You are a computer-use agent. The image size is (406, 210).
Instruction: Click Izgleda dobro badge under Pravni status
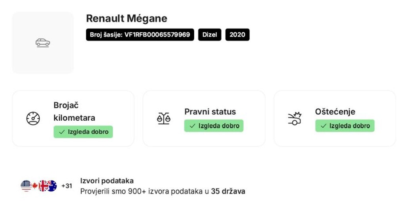(x=214, y=126)
